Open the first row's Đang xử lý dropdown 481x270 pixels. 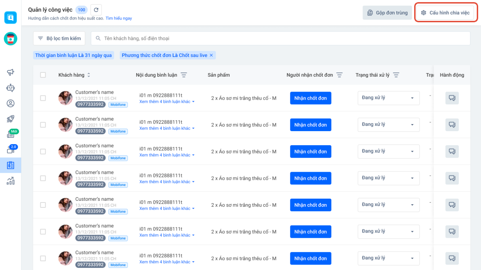[x=388, y=98]
